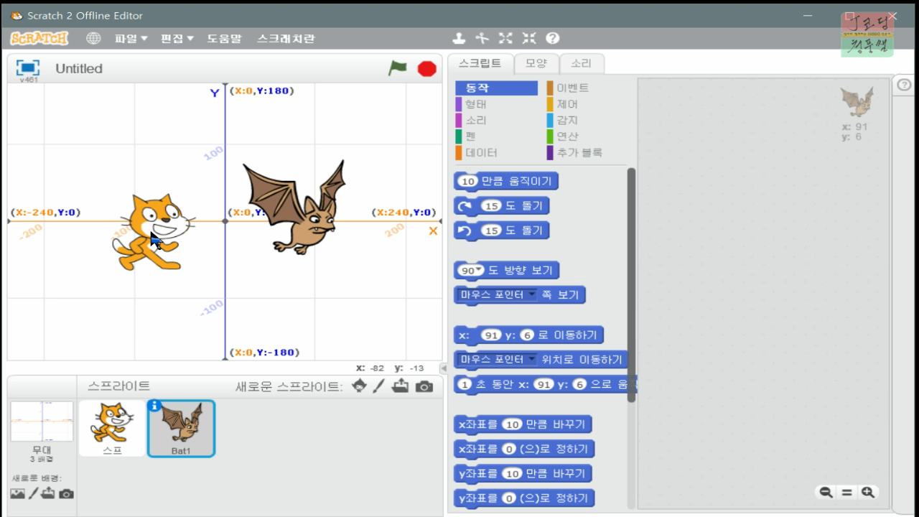The width and height of the screenshot is (919, 517).
Task: Switch to the 모양 tab
Action: [536, 63]
